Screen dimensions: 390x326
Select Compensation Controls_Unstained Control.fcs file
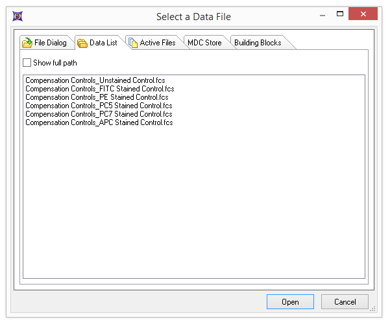[x=95, y=80]
